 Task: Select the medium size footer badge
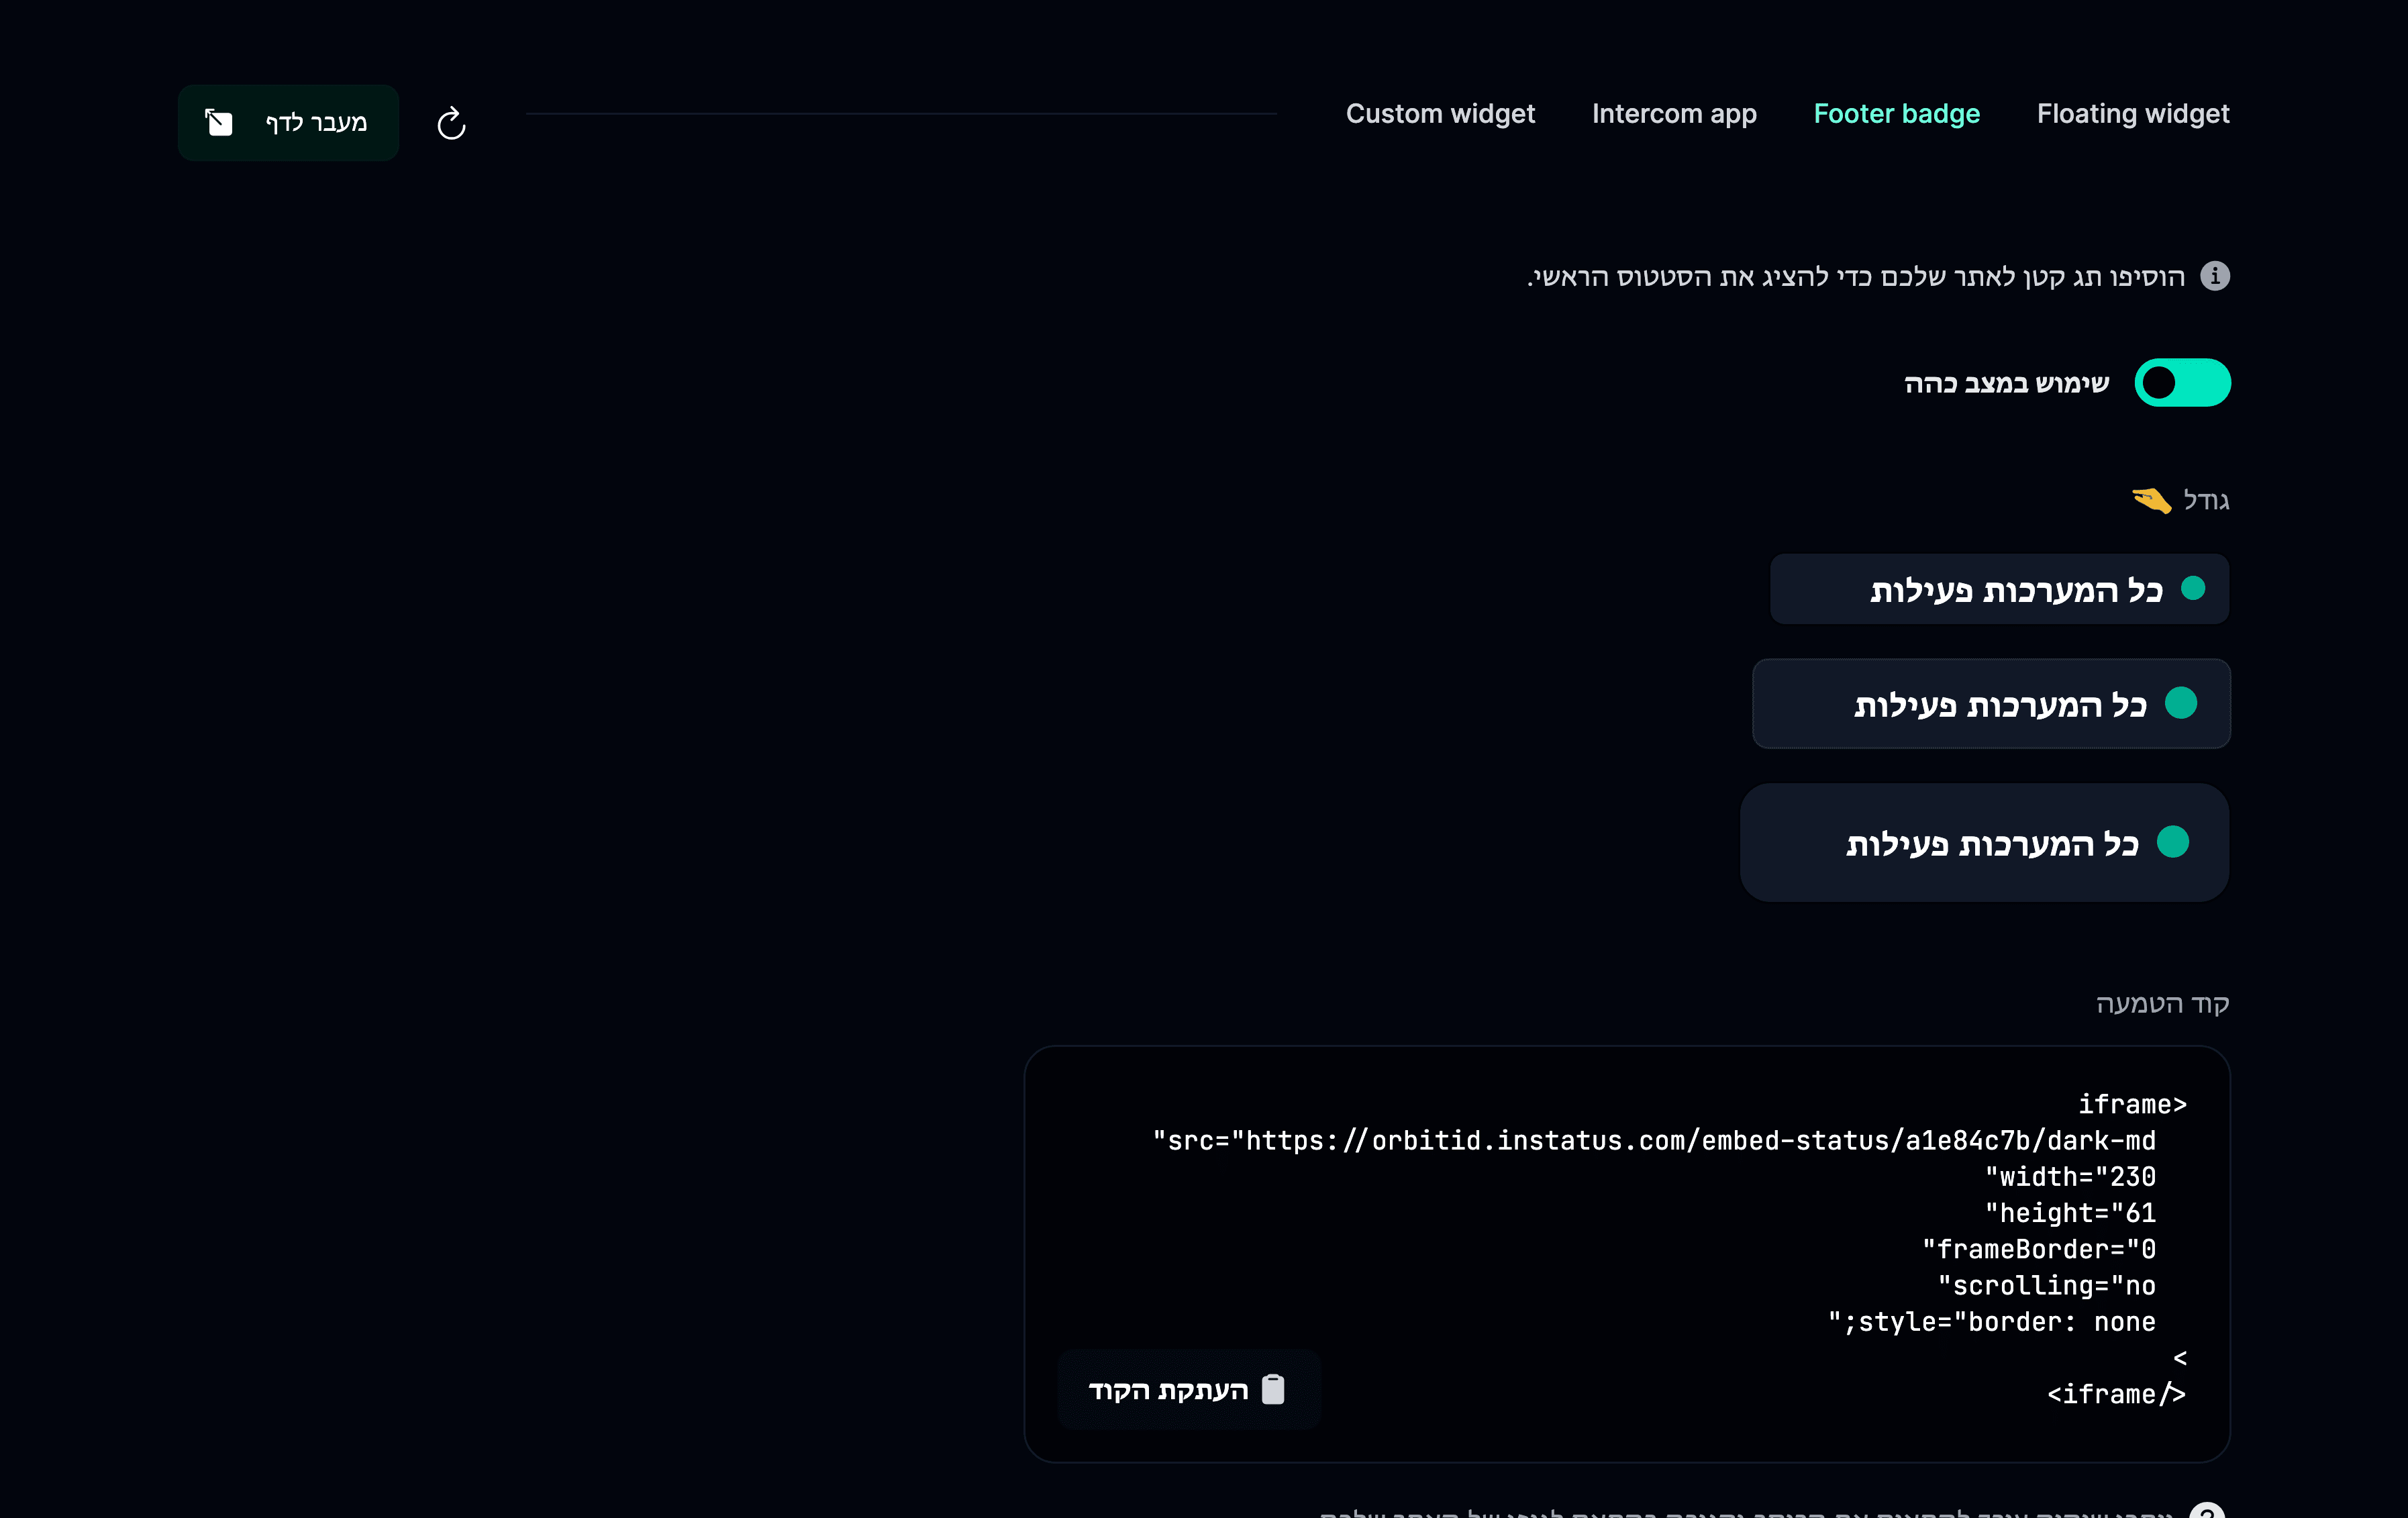1991,703
